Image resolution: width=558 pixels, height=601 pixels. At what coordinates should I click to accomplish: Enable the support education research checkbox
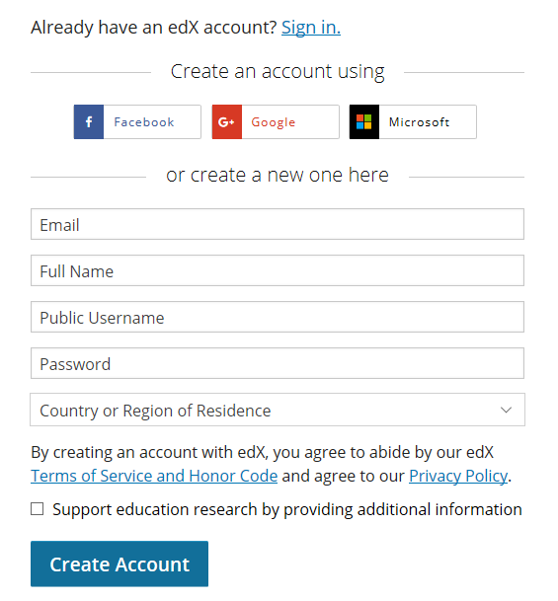(37, 509)
